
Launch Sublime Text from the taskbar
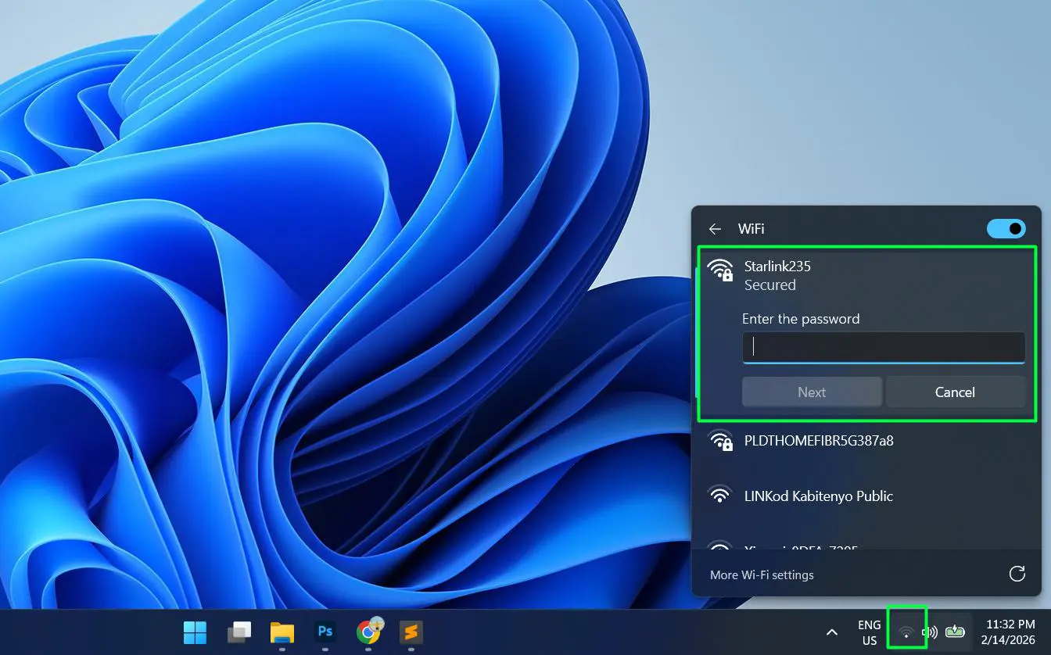pyautogui.click(x=411, y=632)
